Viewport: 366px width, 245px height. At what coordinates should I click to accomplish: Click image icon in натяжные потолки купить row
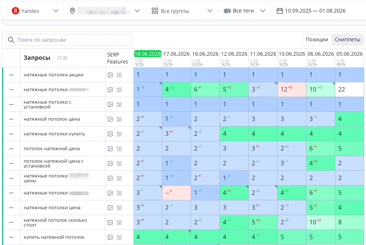(110, 134)
